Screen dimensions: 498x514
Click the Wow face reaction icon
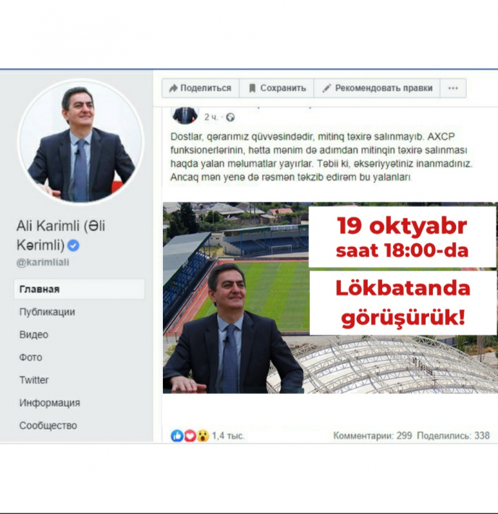[203, 436]
